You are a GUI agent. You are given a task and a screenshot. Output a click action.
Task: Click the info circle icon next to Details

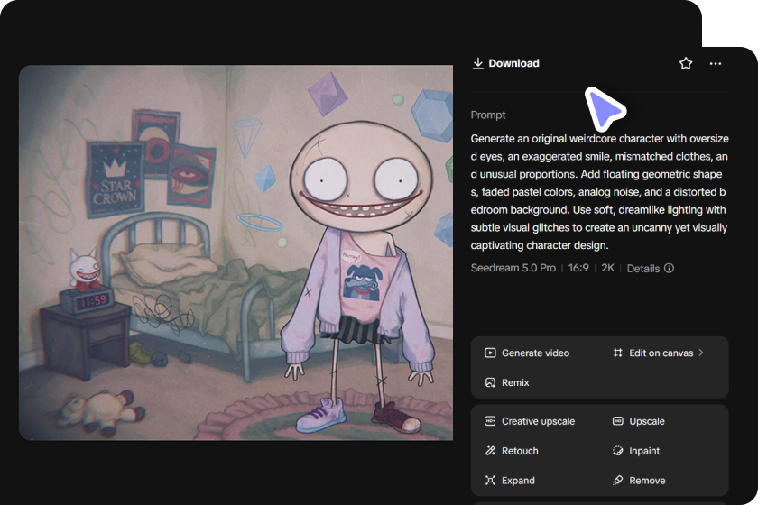point(669,268)
